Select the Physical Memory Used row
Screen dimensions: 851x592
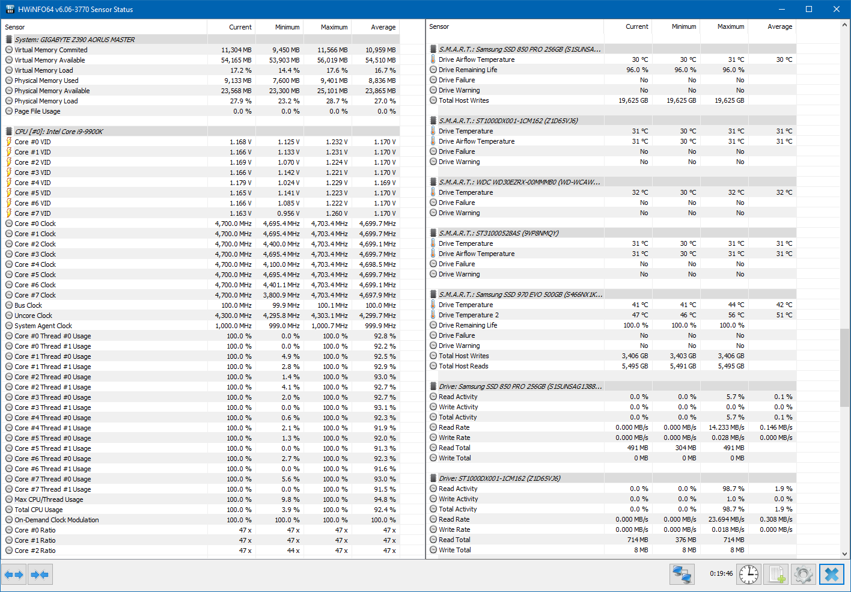201,81
